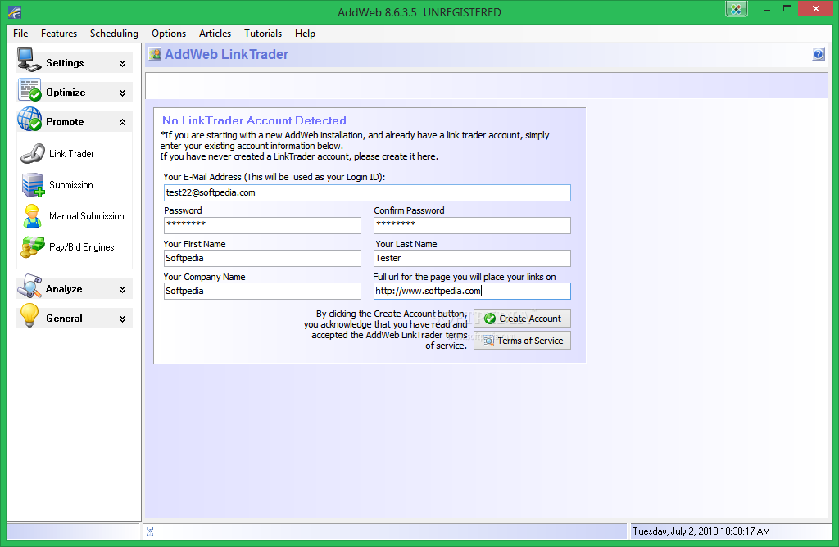The image size is (839, 547).
Task: Click the Settings computer icon
Action: point(29,60)
